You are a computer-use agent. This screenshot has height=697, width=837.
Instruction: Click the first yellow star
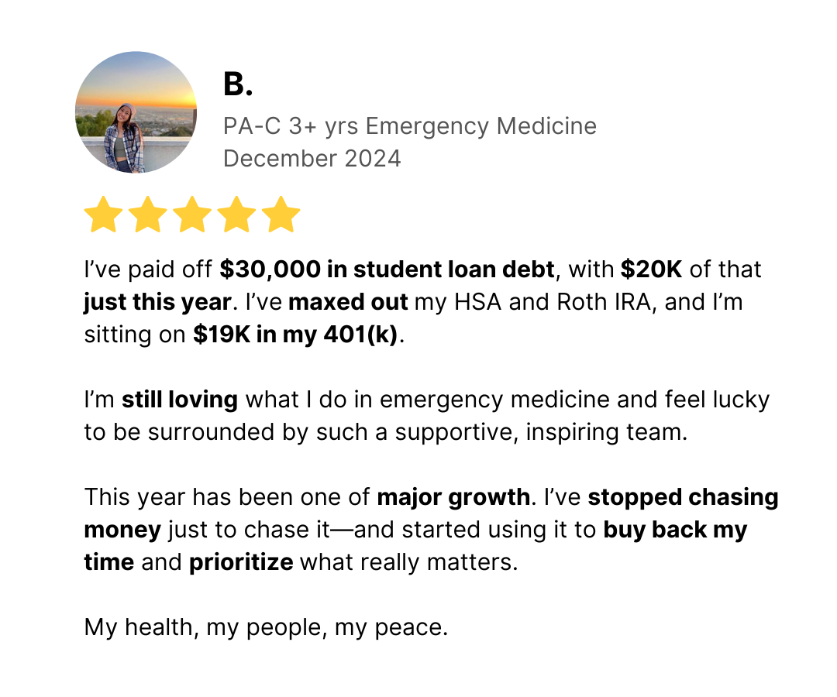(104, 215)
